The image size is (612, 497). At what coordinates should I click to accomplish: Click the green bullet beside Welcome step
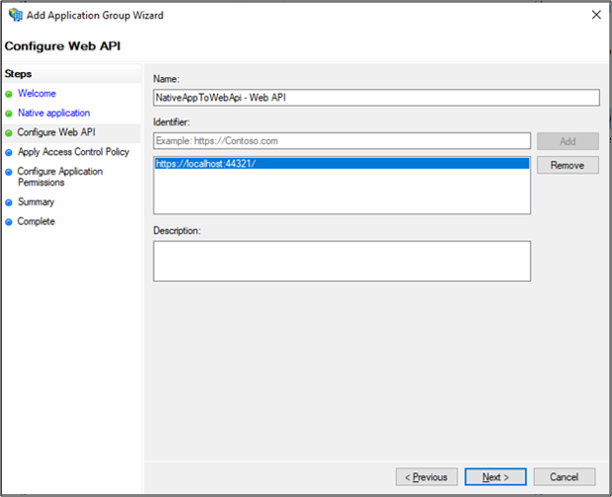tap(9, 94)
